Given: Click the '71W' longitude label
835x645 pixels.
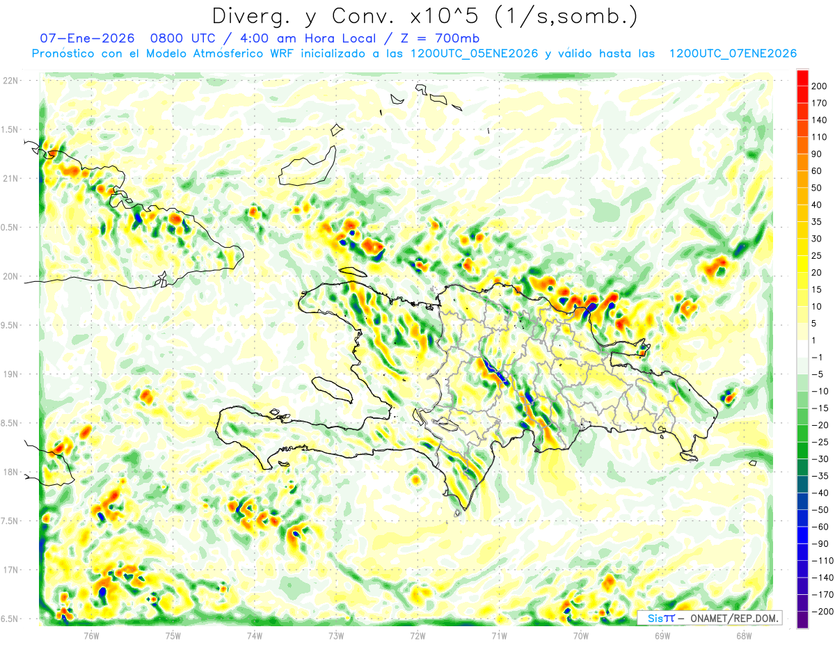Looking at the screenshot, I should pos(499,636).
